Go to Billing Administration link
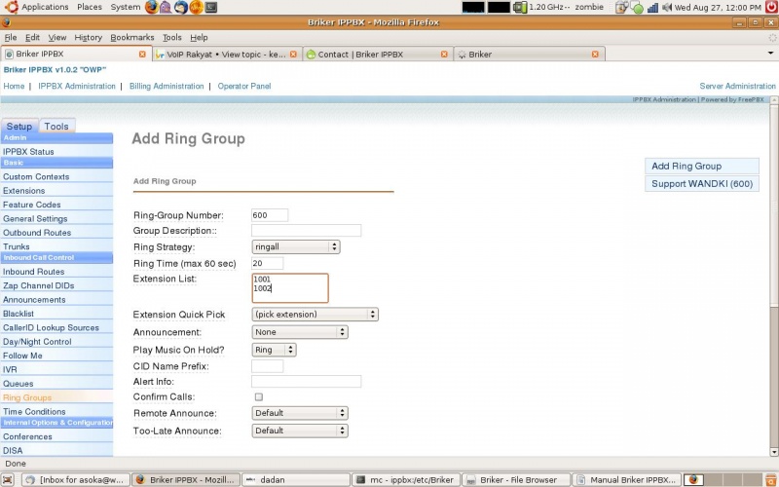This screenshot has height=487, width=779. click(167, 86)
